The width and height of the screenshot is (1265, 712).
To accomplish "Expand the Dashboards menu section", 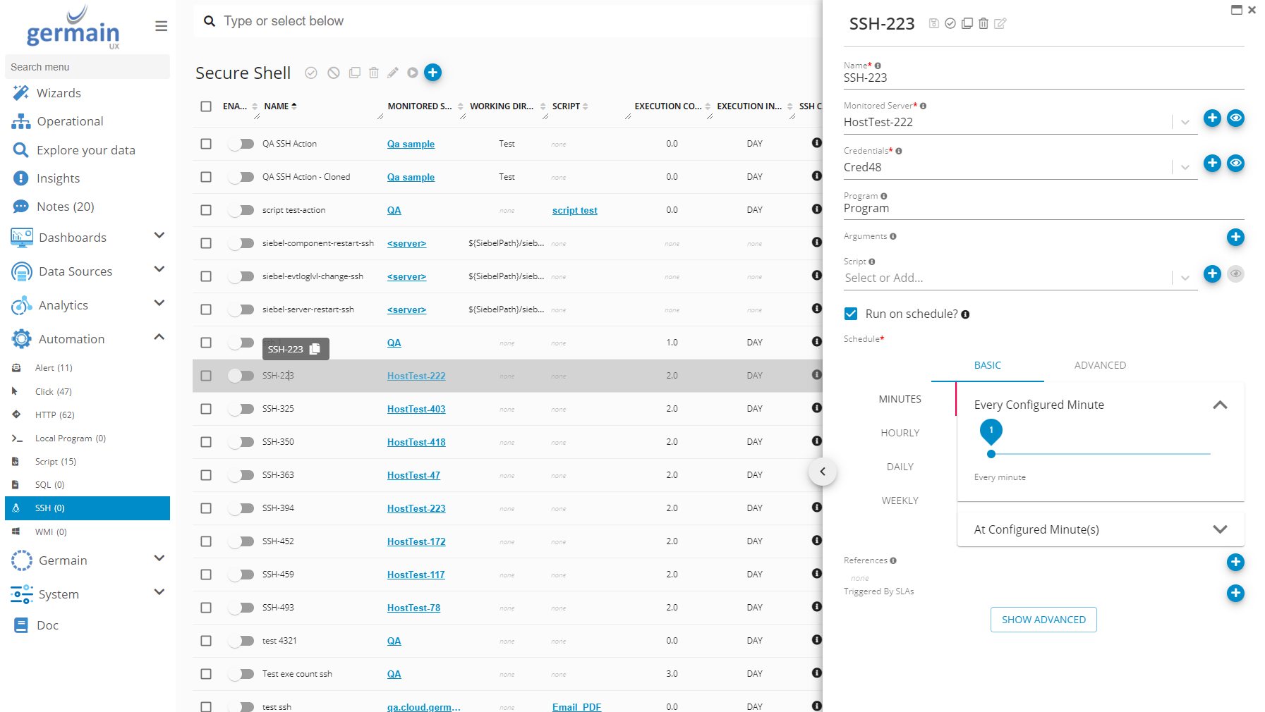I will point(159,236).
